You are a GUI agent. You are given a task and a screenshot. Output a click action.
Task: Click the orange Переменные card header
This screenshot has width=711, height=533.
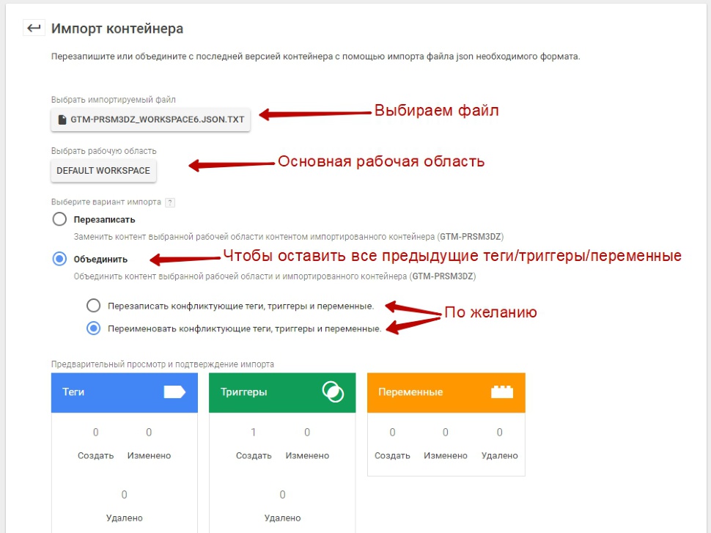[x=446, y=392]
